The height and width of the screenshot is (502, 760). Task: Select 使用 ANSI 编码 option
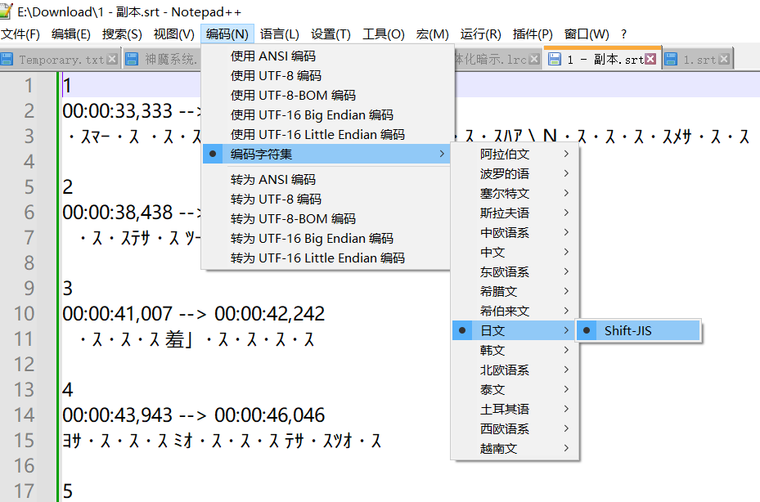(272, 56)
